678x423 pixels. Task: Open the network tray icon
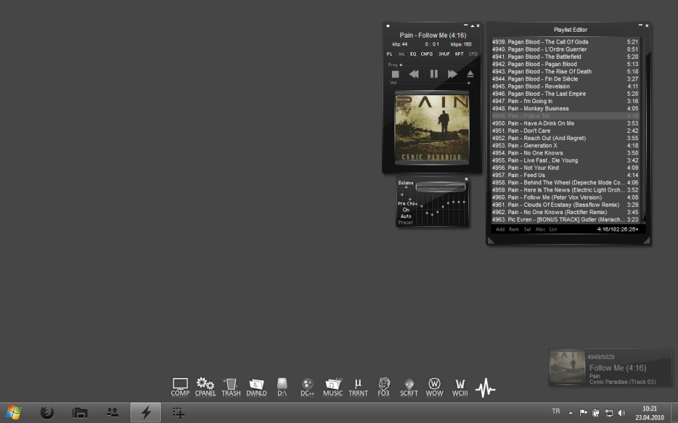(609, 413)
